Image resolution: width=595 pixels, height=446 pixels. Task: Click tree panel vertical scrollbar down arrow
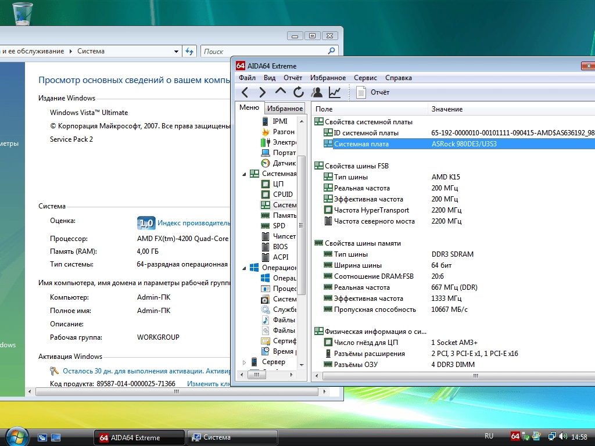pos(302,365)
